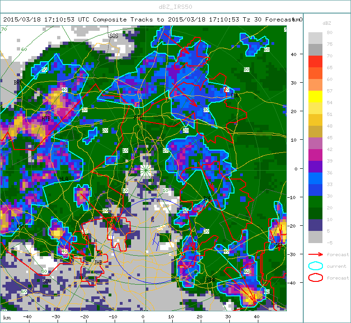This screenshot has width=351, height=323.
Task: Click the x-axis '-20' tick label
Action: click(84, 316)
